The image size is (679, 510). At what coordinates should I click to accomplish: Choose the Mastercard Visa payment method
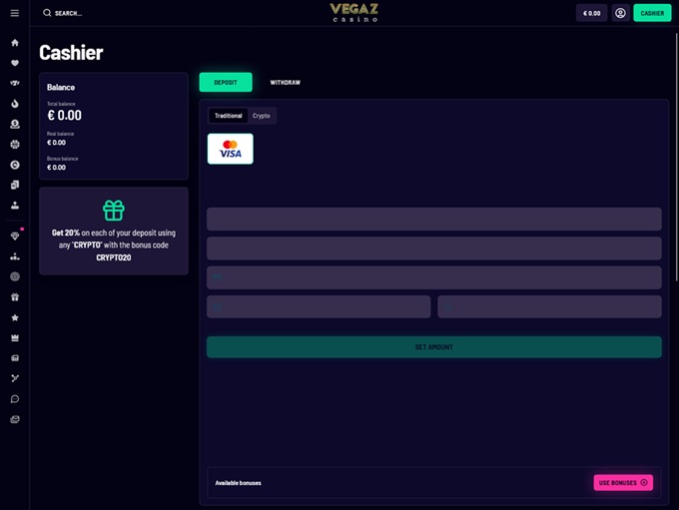click(231, 149)
